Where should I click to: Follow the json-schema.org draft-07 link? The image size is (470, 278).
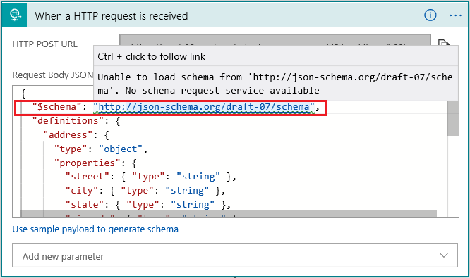pyautogui.click(x=204, y=107)
